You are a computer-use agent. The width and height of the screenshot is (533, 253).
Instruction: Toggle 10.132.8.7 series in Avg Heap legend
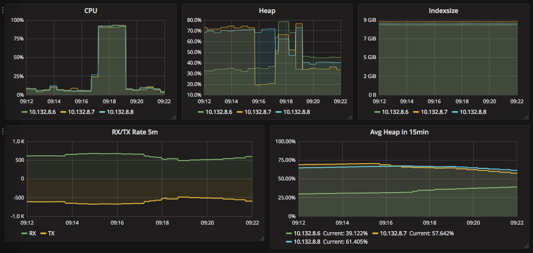[393, 233]
